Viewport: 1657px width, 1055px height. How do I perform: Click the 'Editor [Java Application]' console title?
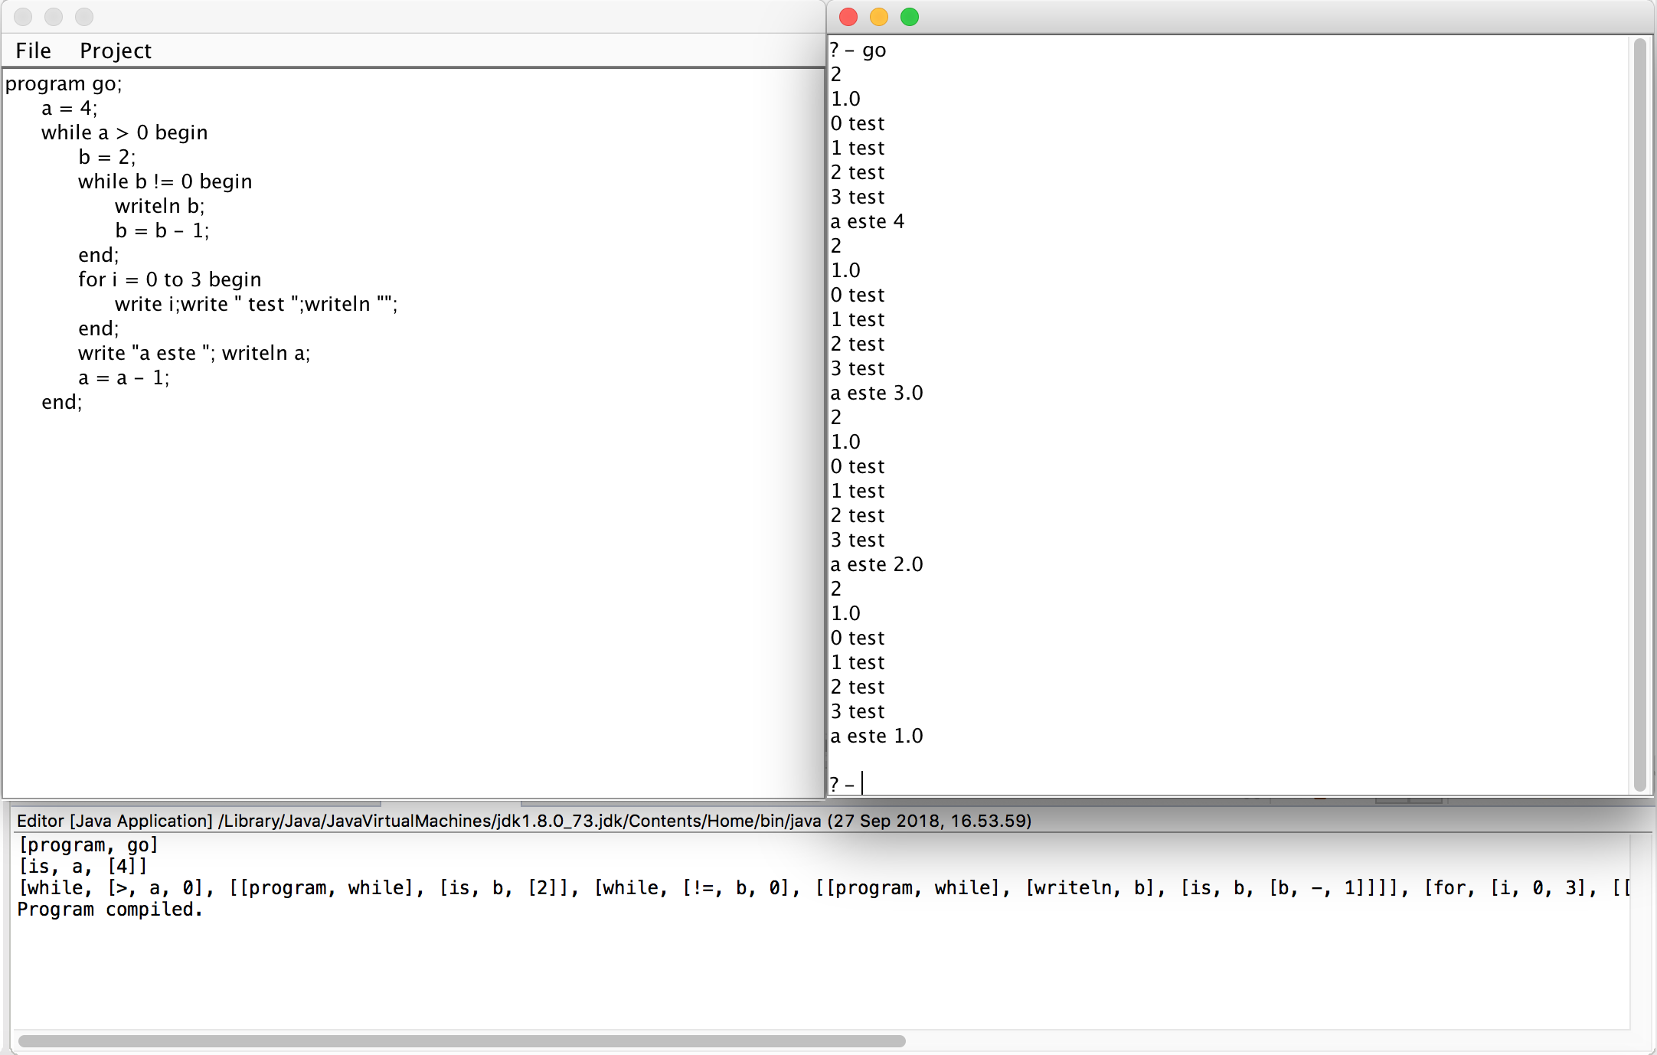[524, 821]
